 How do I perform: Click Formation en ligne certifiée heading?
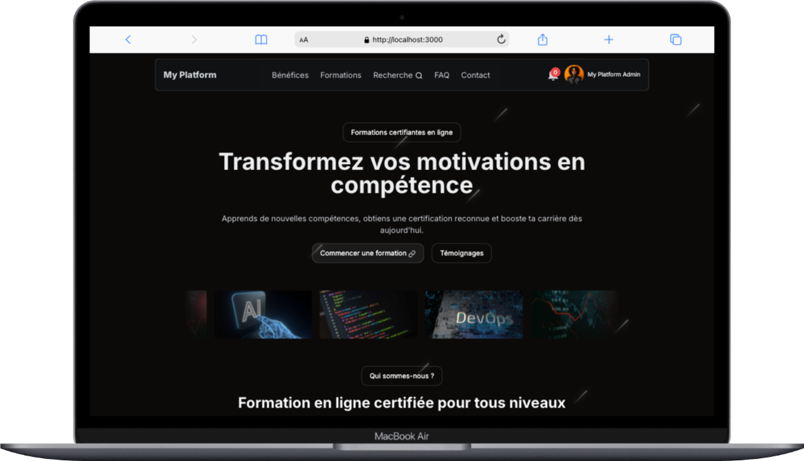pos(401,403)
